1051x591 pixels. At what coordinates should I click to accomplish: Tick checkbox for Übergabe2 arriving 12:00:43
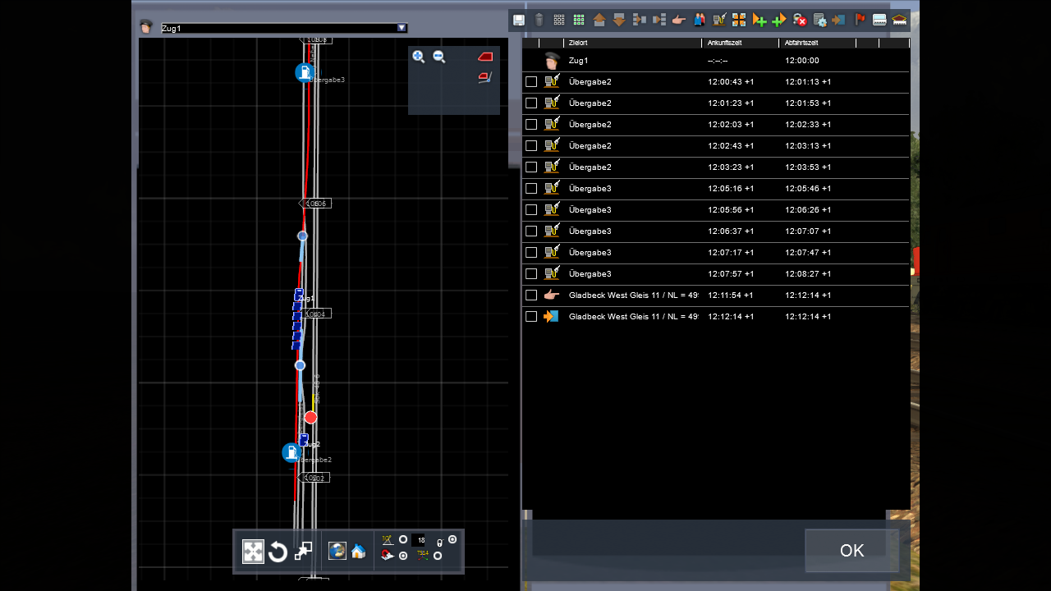pos(531,82)
